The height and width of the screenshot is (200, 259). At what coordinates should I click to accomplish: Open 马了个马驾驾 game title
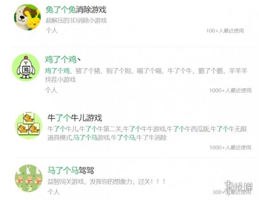(71, 170)
